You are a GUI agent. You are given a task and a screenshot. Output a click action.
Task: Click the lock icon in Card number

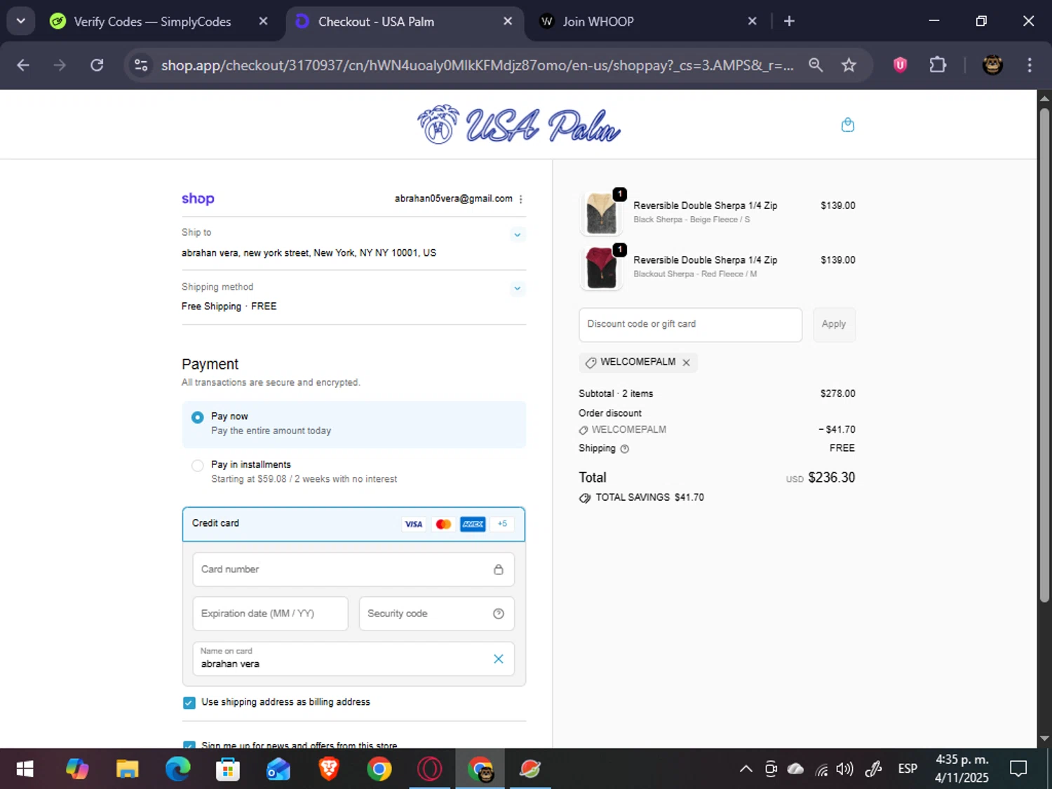tap(498, 569)
